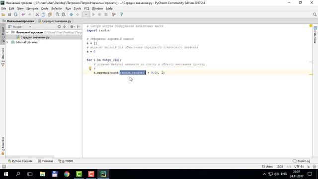Click the inspector hector icon in the status bar
Viewport: 318px width, 179px height.
[315, 167]
